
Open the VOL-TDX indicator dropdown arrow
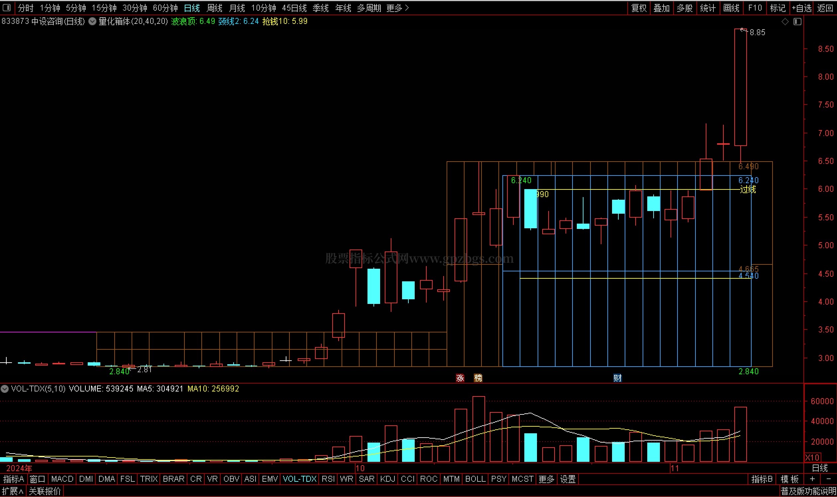coord(5,389)
